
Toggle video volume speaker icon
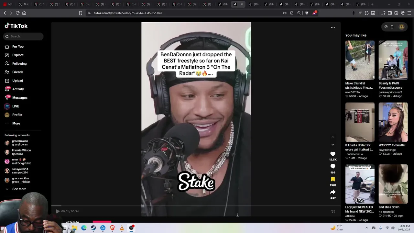333,211
